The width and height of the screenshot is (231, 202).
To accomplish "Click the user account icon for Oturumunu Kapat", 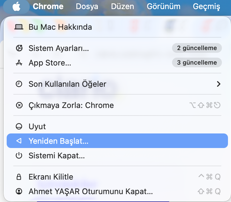I will pos(19,191).
